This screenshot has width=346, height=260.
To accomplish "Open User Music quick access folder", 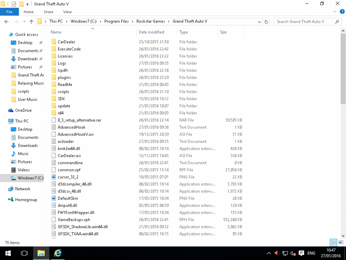I will click(28, 99).
